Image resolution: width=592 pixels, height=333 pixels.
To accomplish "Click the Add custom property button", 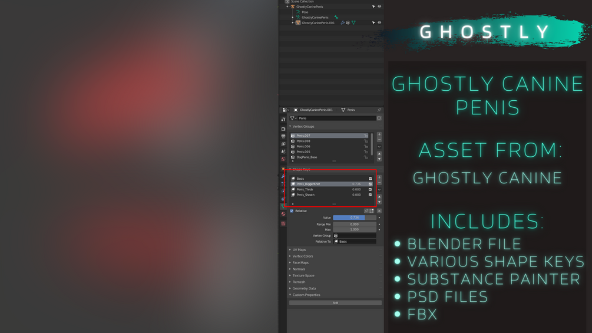I will pyautogui.click(x=335, y=303).
